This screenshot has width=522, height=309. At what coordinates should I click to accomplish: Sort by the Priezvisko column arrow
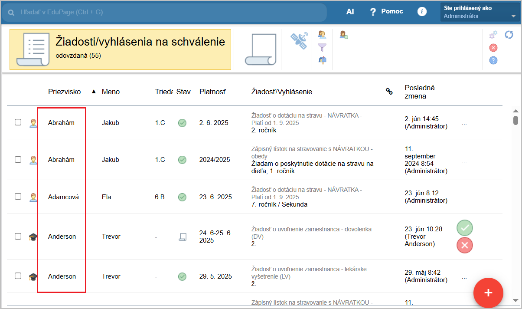pos(93,92)
